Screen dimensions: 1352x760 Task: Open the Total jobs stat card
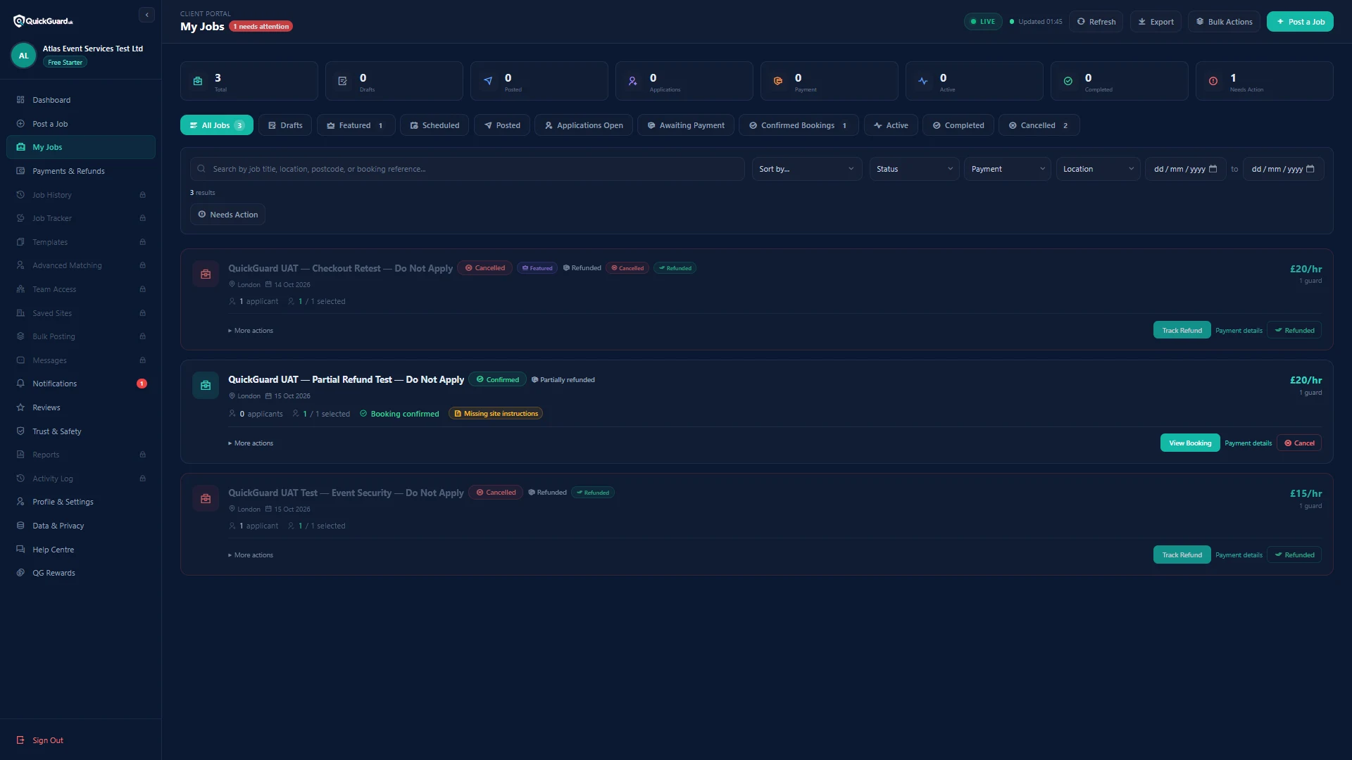[249, 81]
